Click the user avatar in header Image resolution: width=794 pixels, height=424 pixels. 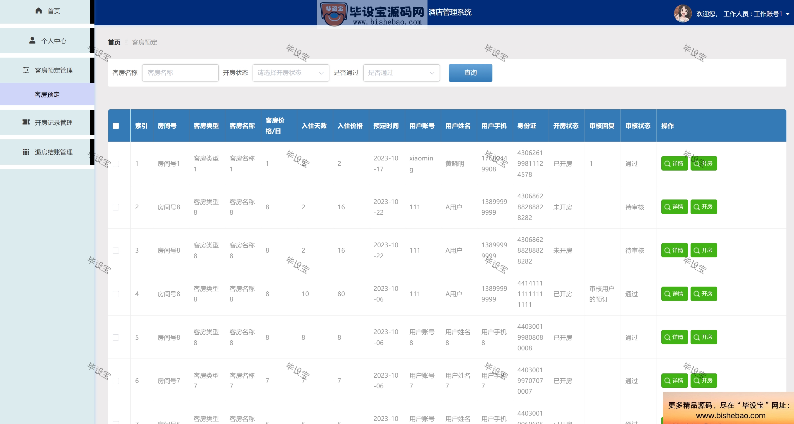click(683, 13)
